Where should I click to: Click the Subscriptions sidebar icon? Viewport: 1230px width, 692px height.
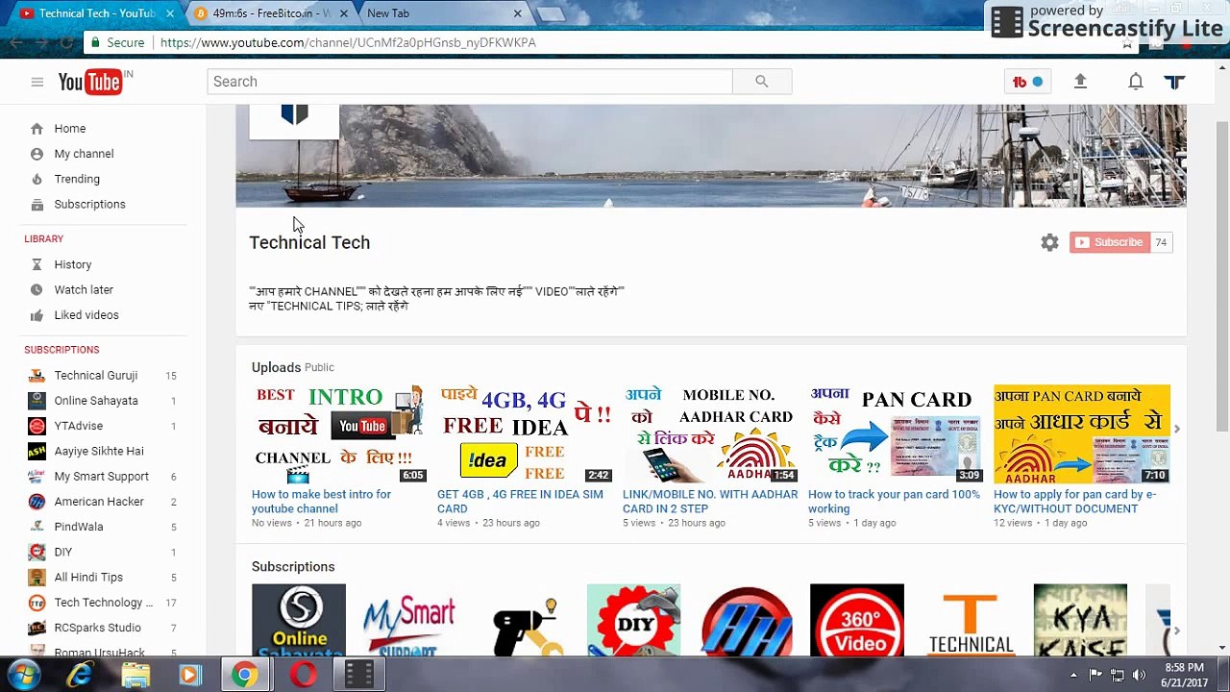tap(37, 205)
